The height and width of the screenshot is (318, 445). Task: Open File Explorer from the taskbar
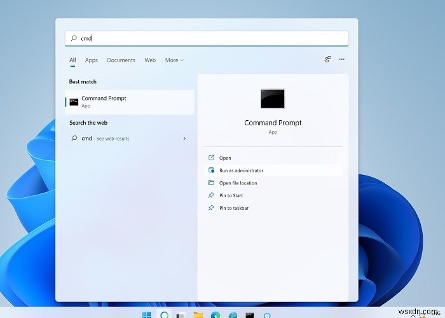point(198,315)
